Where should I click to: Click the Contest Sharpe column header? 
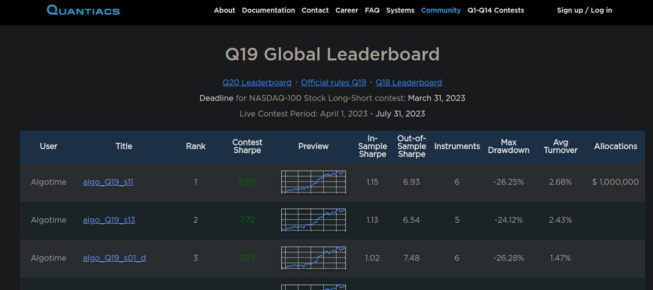coord(247,146)
